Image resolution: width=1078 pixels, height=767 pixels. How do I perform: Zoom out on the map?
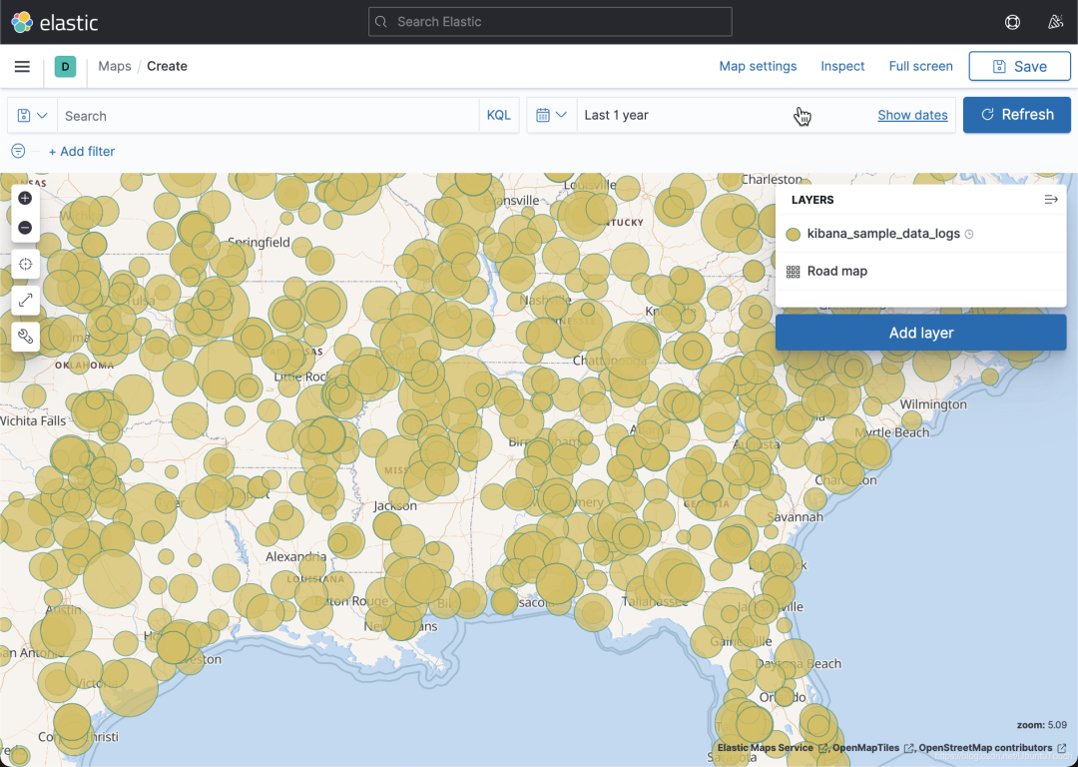pyautogui.click(x=25, y=227)
